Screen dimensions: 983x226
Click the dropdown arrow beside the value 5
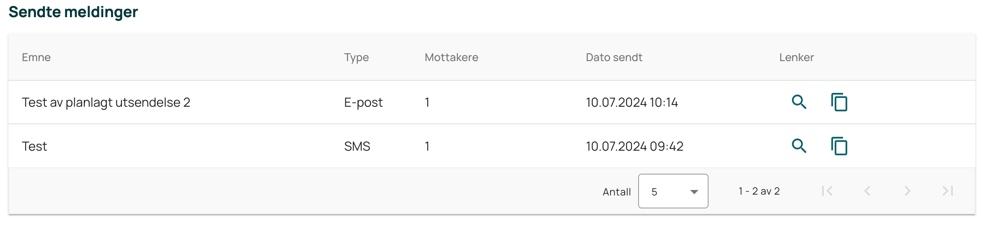click(x=694, y=192)
